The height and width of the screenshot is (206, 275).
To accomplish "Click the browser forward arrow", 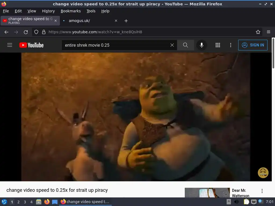I will point(16,32).
